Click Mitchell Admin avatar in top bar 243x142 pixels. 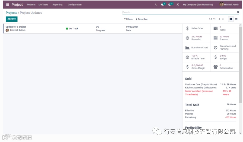(221, 4)
